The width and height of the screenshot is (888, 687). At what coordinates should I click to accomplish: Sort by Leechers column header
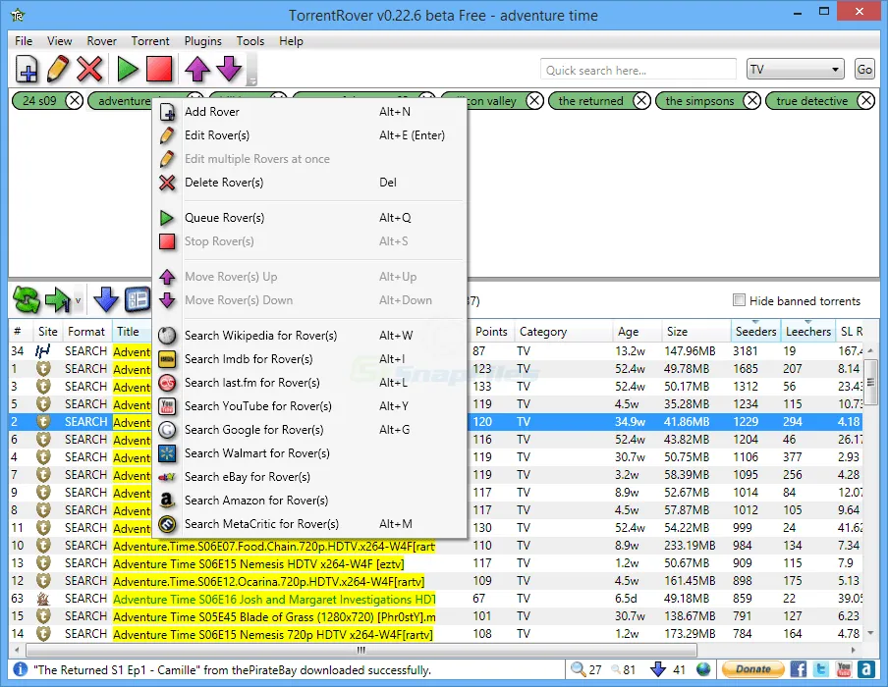tap(808, 331)
